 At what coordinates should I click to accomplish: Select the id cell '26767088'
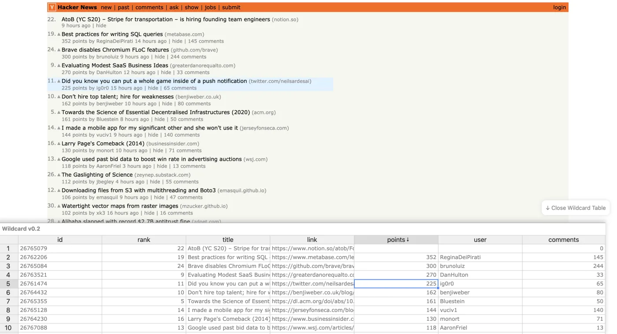(60, 328)
